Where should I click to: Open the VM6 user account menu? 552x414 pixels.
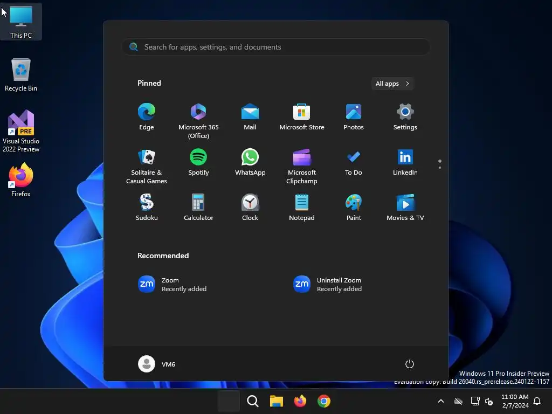pyautogui.click(x=157, y=364)
